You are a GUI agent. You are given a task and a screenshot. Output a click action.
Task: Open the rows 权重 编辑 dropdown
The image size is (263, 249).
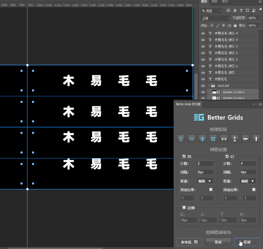(x=248, y=181)
